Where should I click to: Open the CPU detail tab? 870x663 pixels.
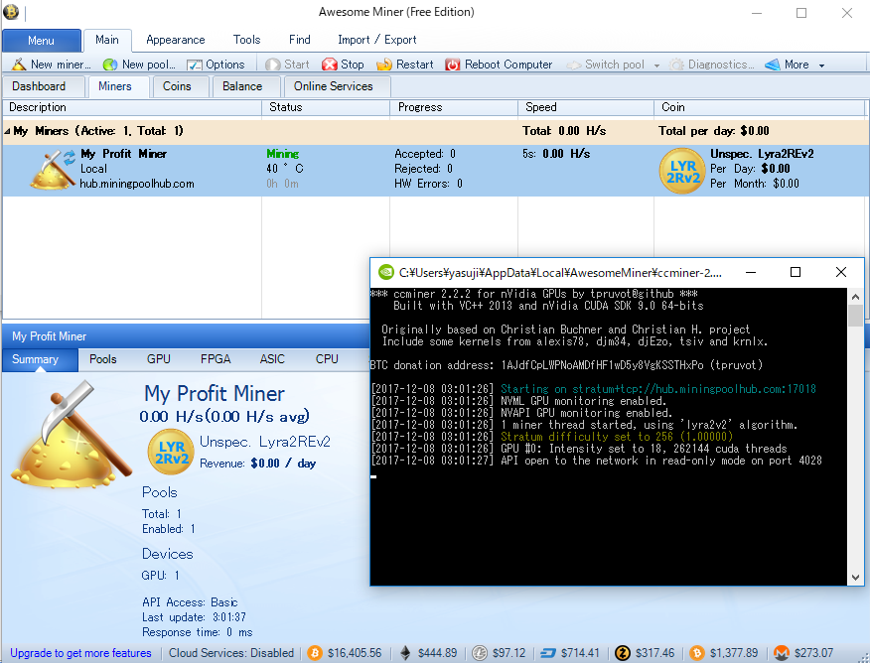point(327,359)
